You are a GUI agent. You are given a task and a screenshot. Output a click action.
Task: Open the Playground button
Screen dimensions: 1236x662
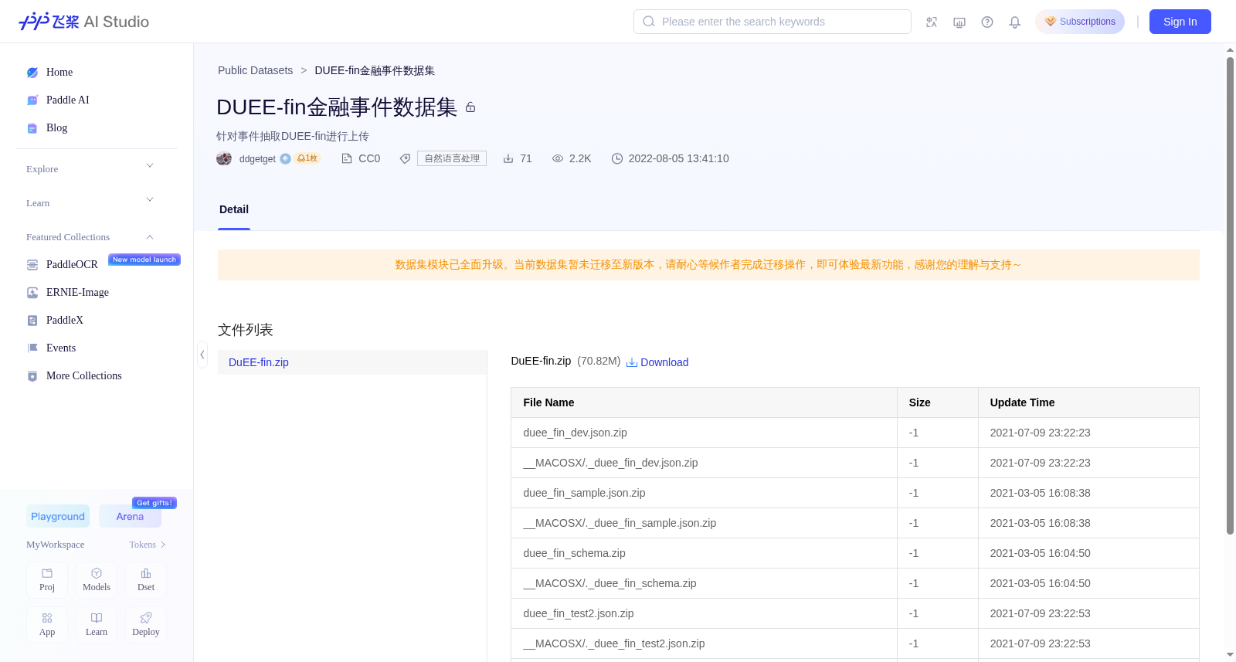58,516
